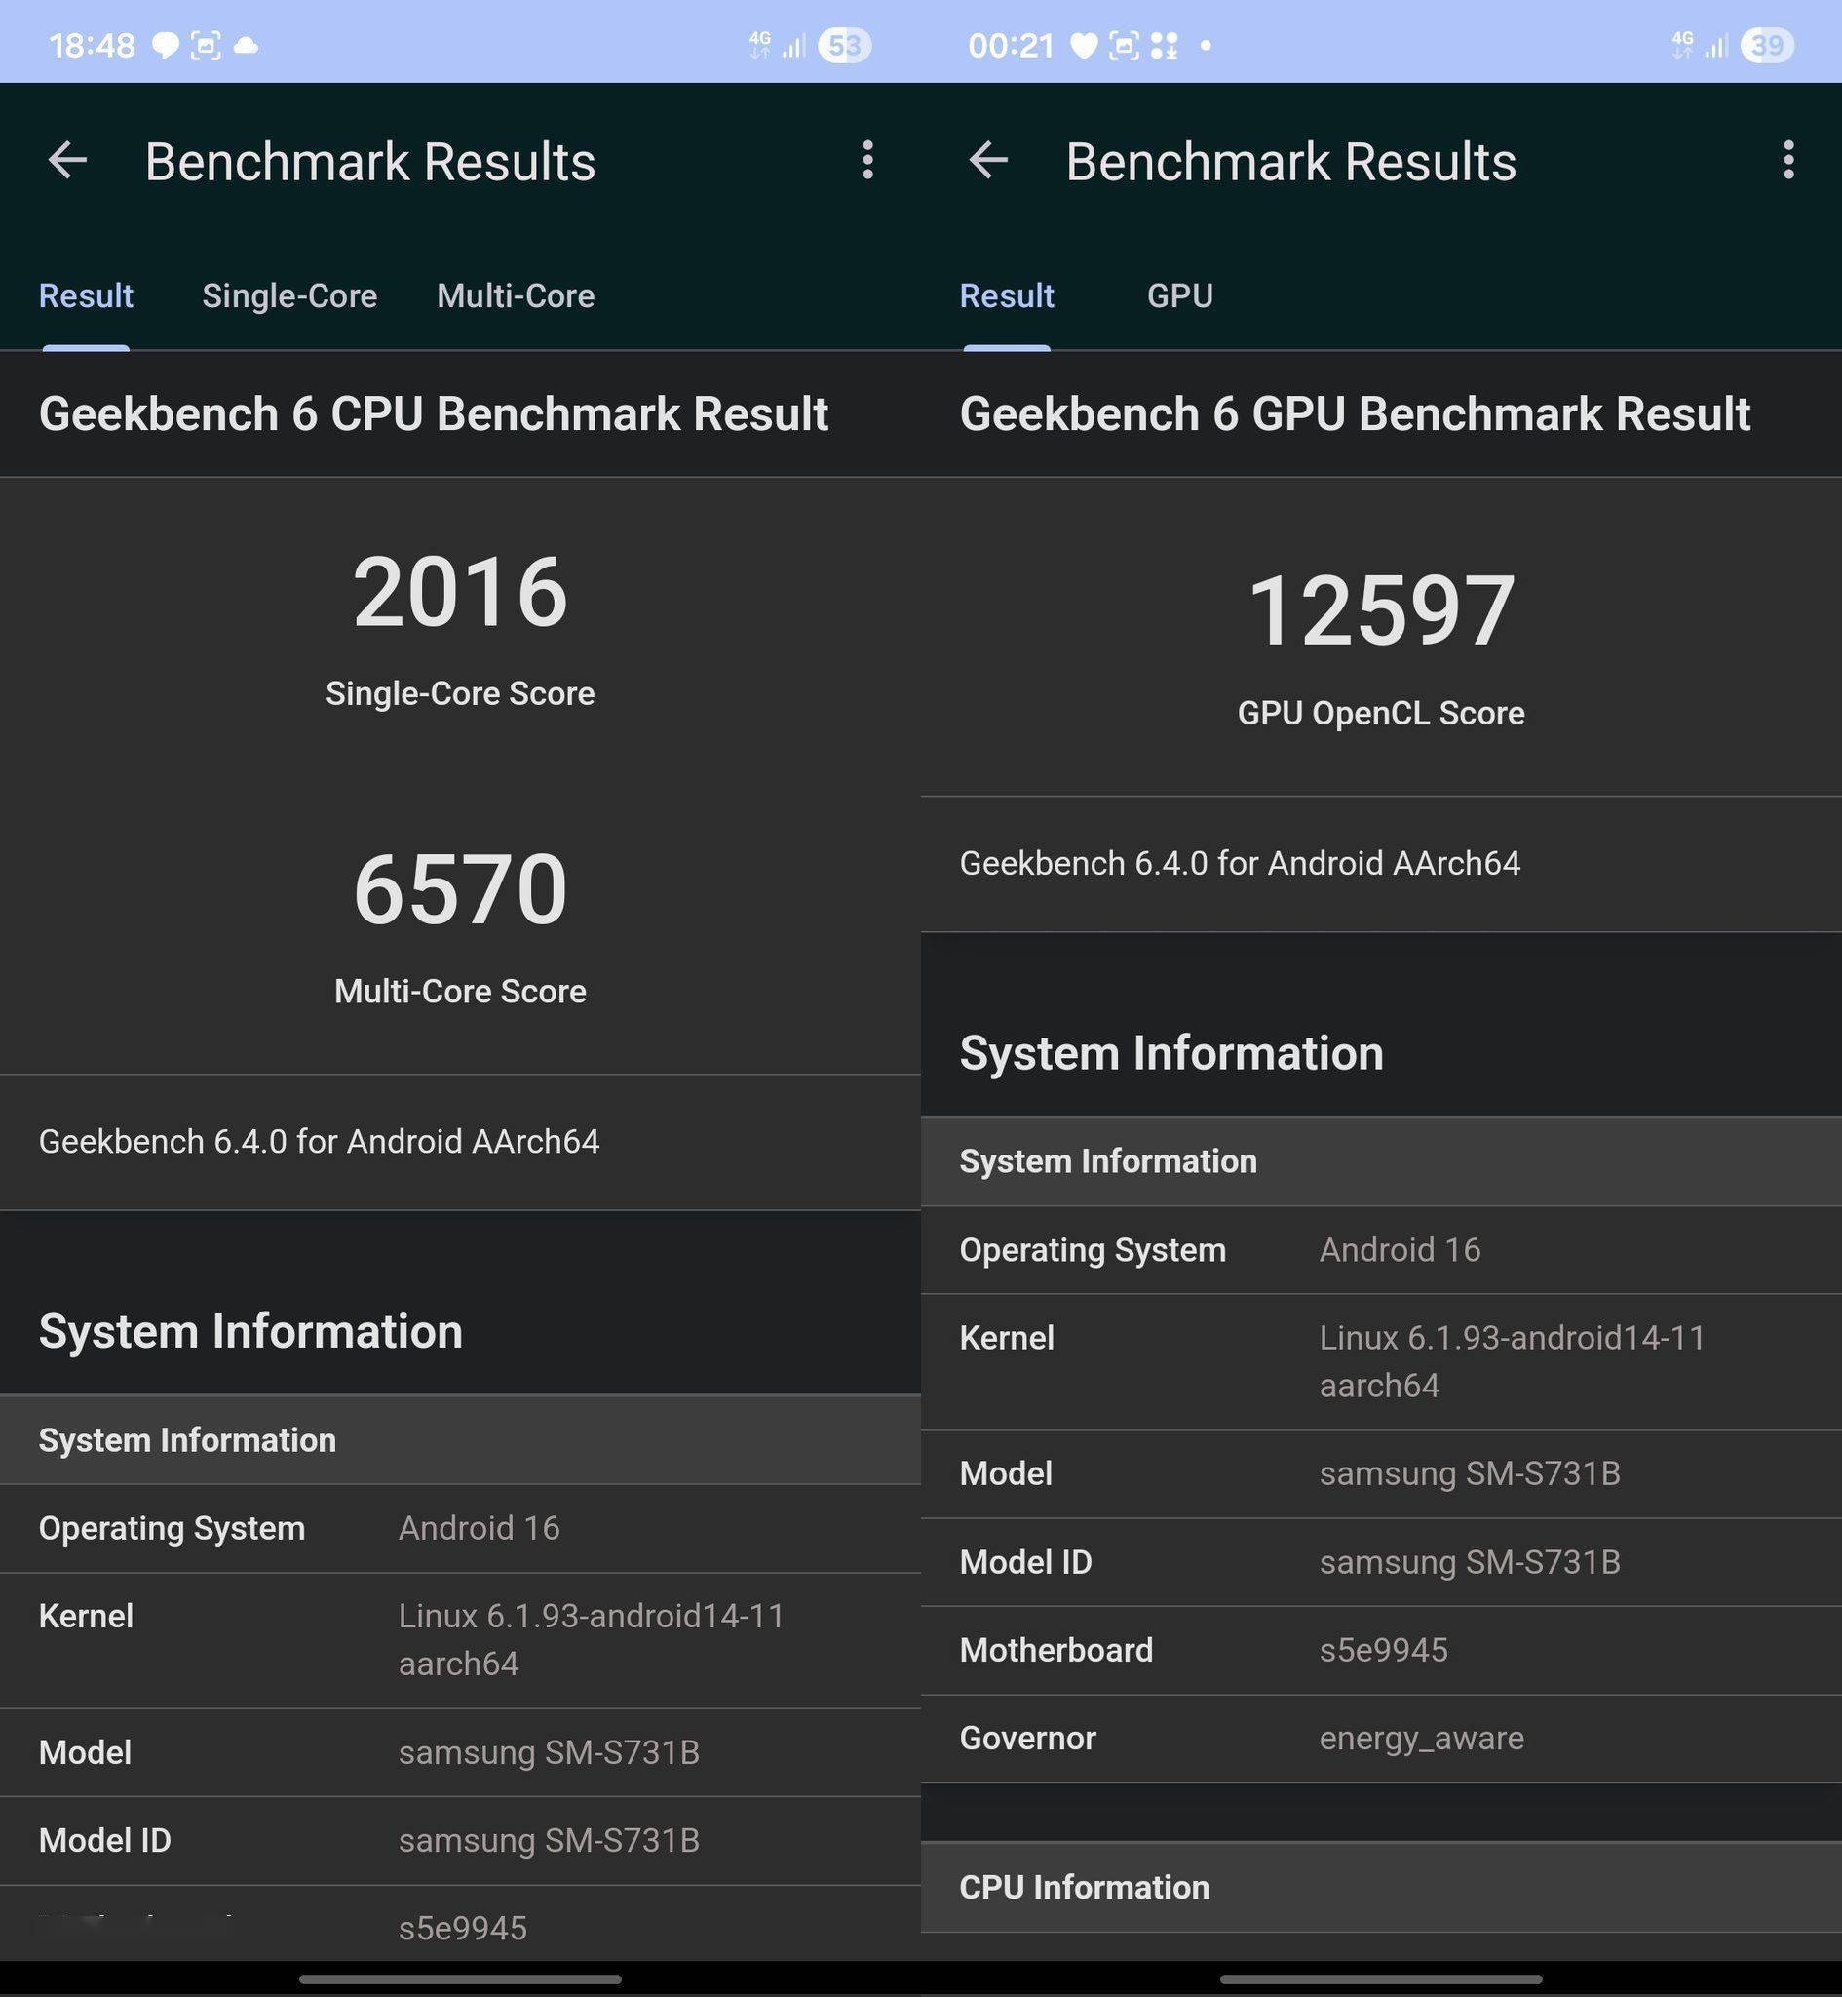Tap Single-Core Score label
The width and height of the screenshot is (1842, 1997).
click(460, 694)
